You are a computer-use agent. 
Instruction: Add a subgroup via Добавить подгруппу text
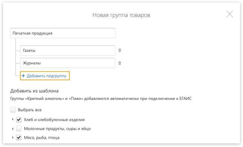point(47,76)
